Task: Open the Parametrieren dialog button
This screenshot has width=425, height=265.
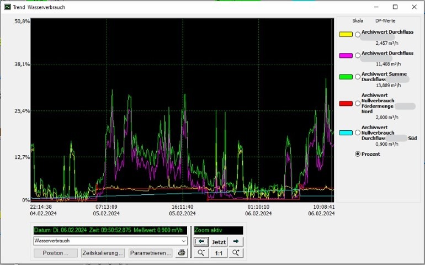Action: click(151, 253)
